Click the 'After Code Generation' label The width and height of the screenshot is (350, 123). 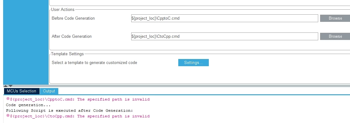[72, 37]
